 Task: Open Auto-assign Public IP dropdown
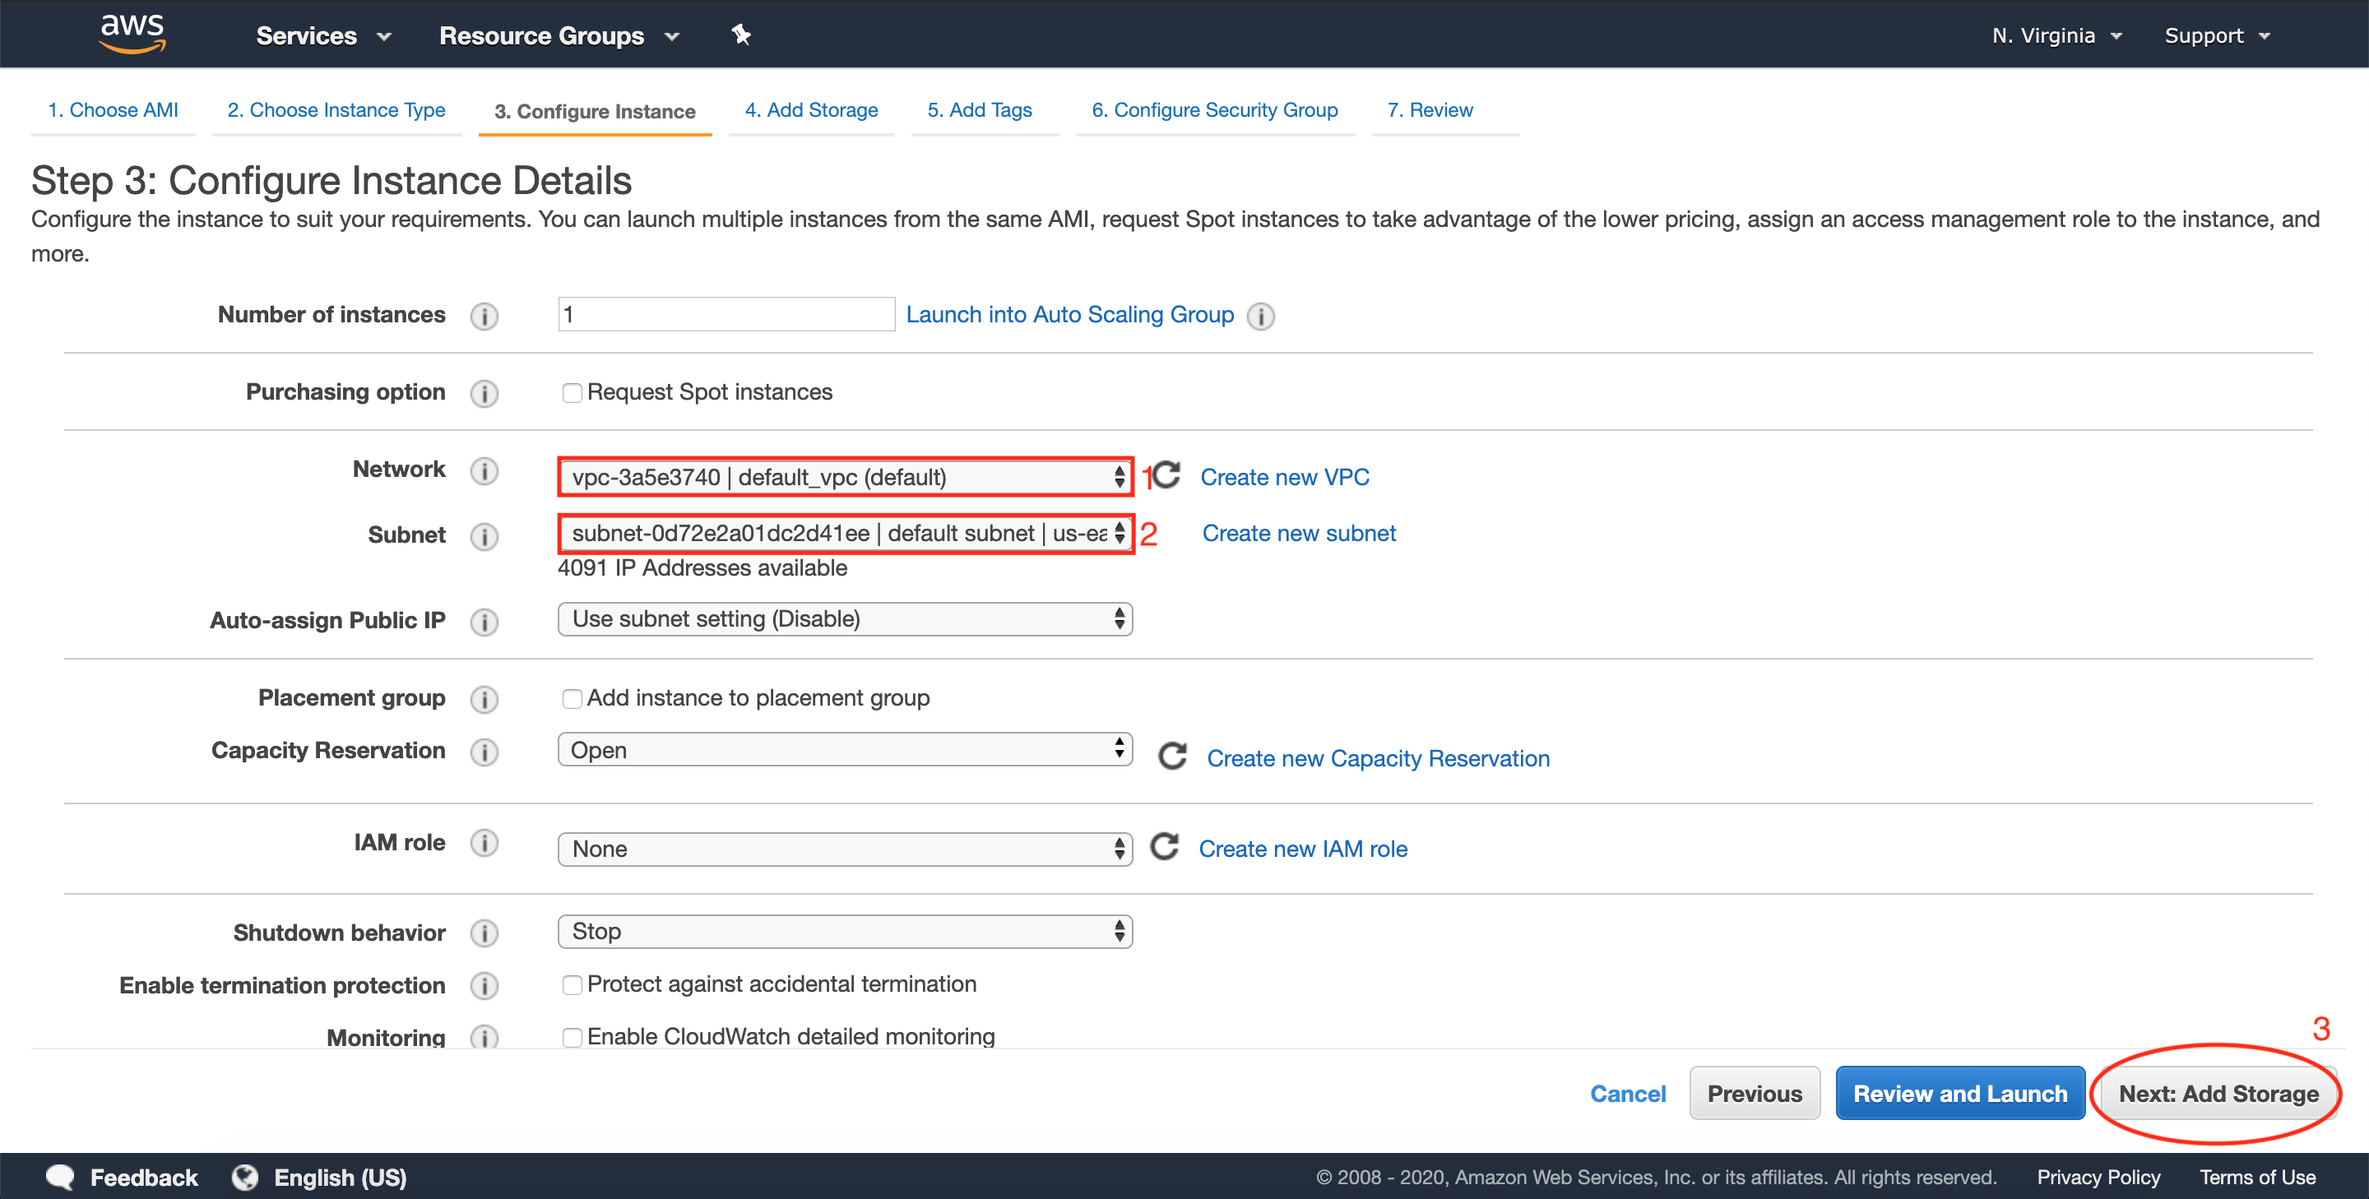[x=845, y=618]
